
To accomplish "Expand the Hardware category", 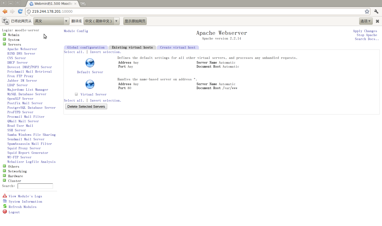I will [5, 176].
